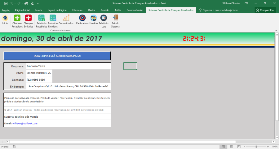Viewport: 279px width, 149px height.
Task: Click the red 21:24:31 clock display
Action: coord(194,38)
